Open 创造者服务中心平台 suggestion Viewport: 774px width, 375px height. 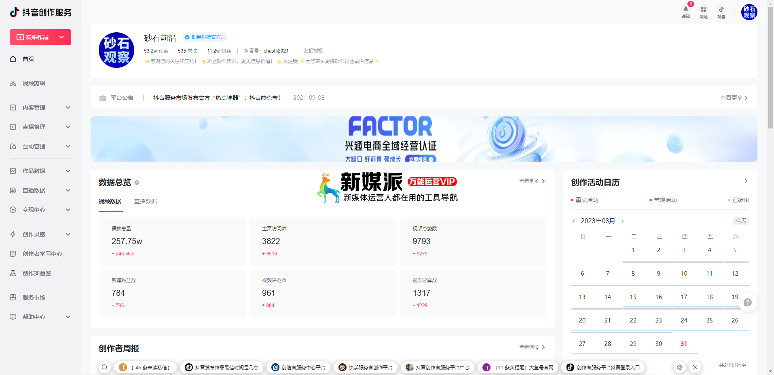coord(298,367)
